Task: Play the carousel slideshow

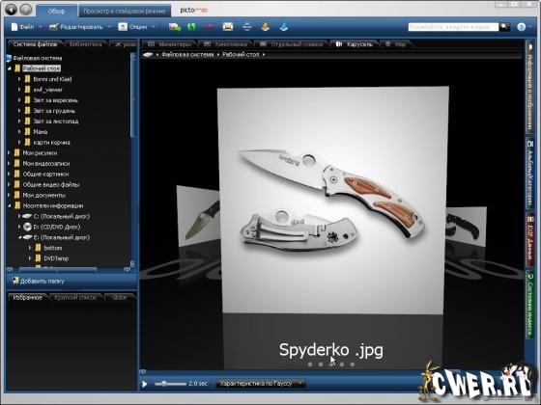Action: pos(145,384)
